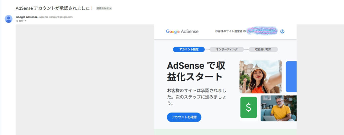
Task: Select the オンボーディング step
Action: (x=227, y=50)
